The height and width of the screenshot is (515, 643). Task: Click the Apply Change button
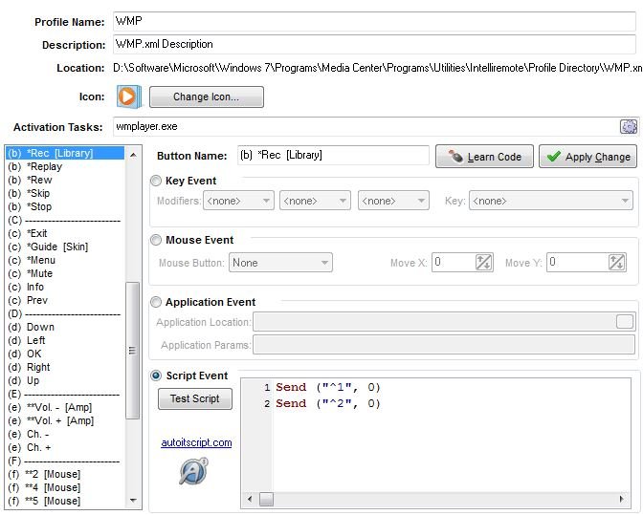[x=588, y=157]
